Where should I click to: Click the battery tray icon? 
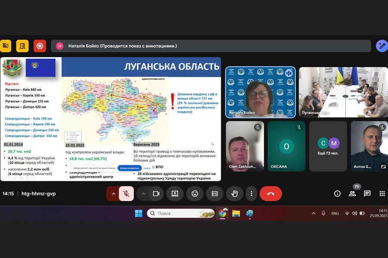coord(362,213)
